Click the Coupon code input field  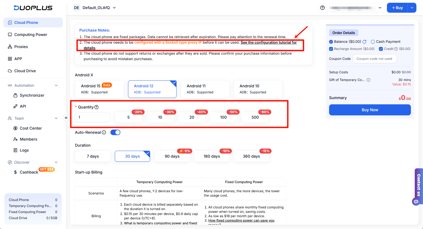tap(375, 58)
